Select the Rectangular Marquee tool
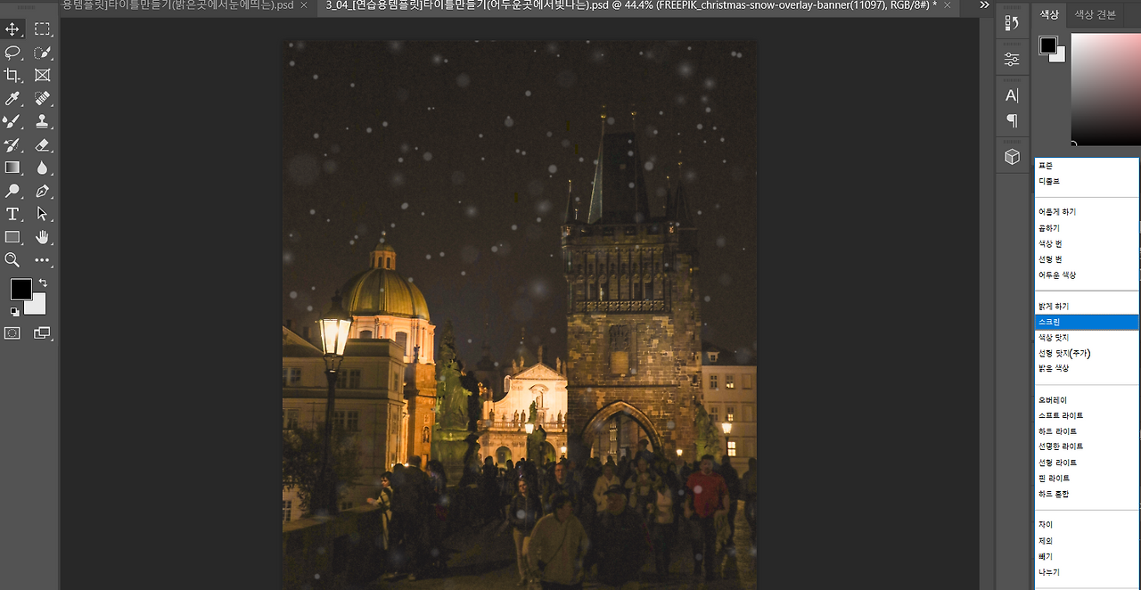 click(x=42, y=29)
